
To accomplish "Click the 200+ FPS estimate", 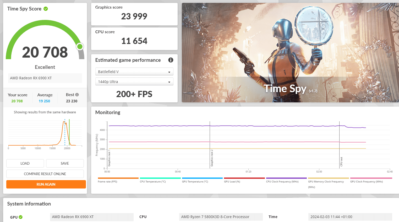I will 134,94.
